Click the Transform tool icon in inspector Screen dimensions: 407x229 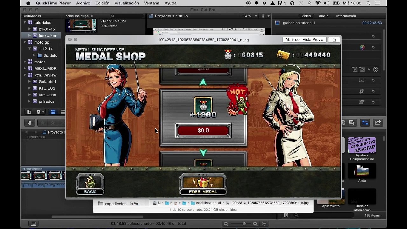pyautogui.click(x=362, y=80)
